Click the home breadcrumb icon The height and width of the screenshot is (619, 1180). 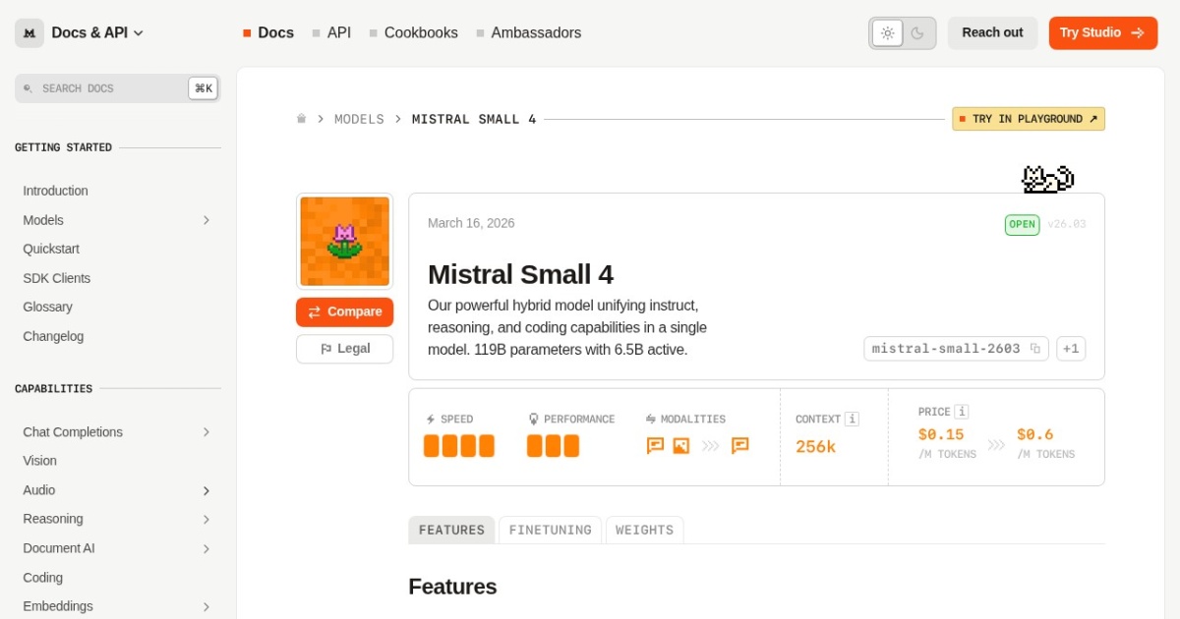coord(301,119)
